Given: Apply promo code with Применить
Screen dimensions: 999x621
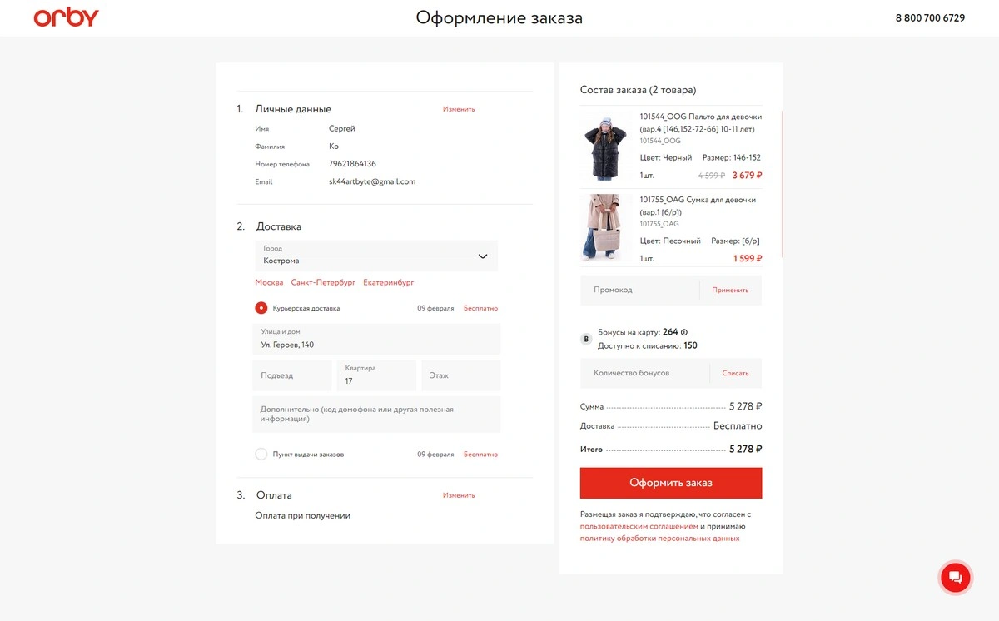Looking at the screenshot, I should [x=730, y=290].
